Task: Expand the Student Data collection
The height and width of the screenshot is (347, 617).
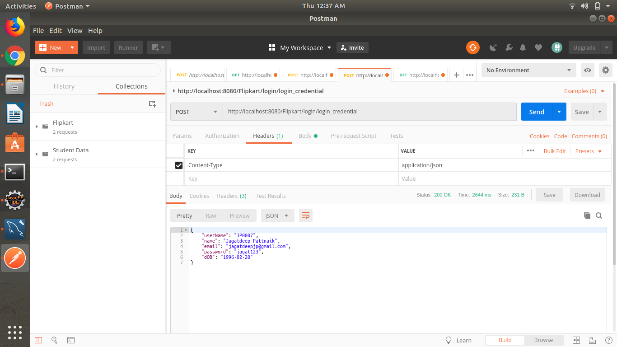Action: click(37, 154)
